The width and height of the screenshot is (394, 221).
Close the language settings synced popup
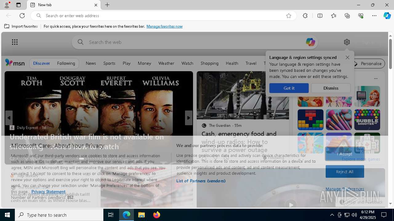348,57
